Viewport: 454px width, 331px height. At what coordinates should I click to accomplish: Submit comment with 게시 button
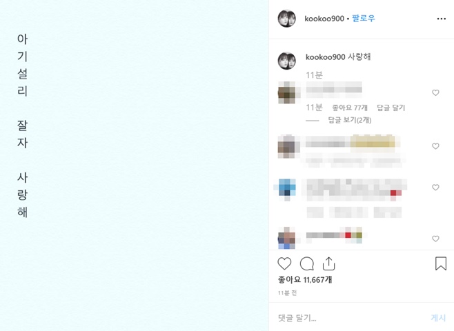[438, 318]
